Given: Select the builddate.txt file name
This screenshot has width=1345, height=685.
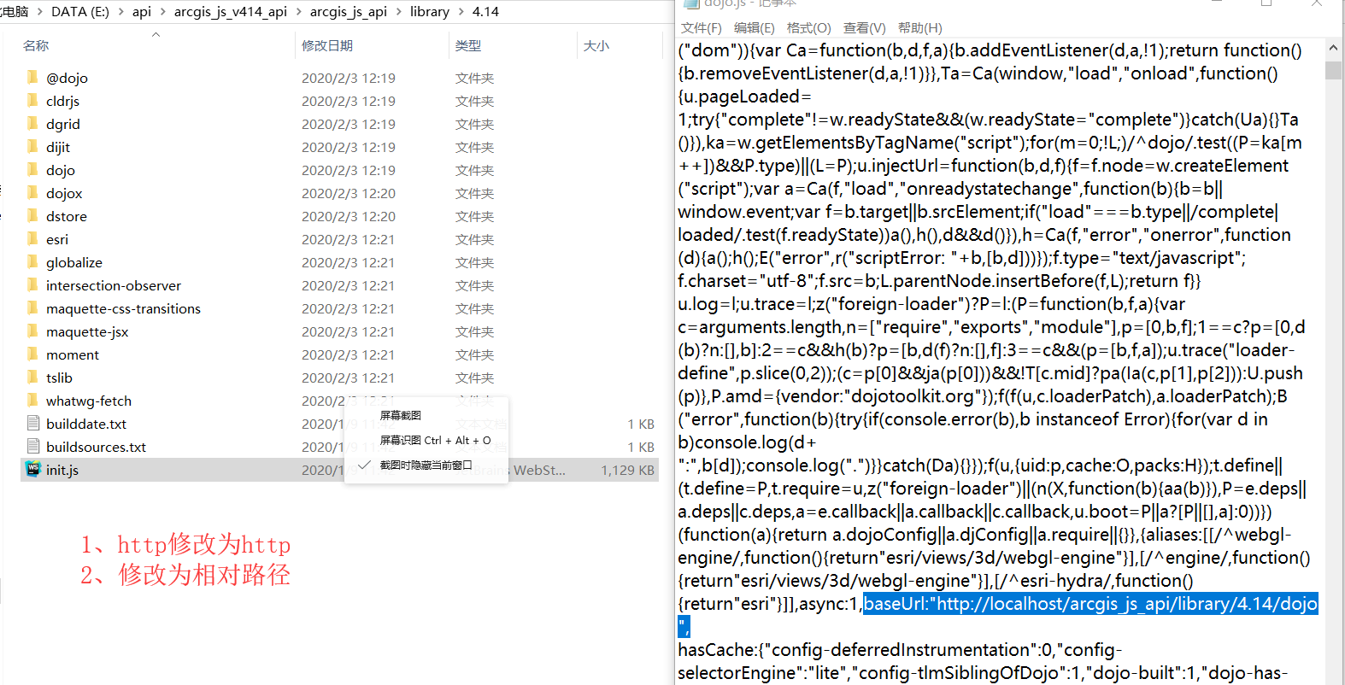Looking at the screenshot, I should tap(86, 424).
